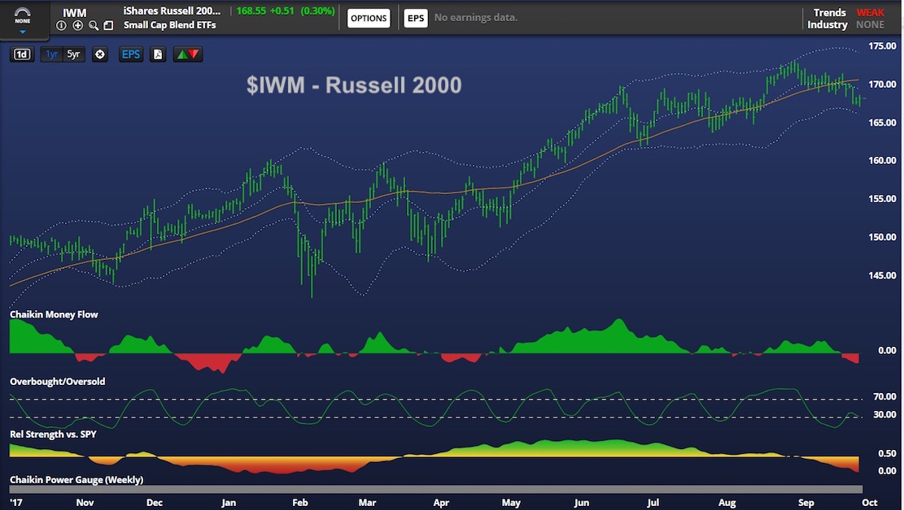
Task: Click the magnifier search icon under IWM
Action: [94, 25]
